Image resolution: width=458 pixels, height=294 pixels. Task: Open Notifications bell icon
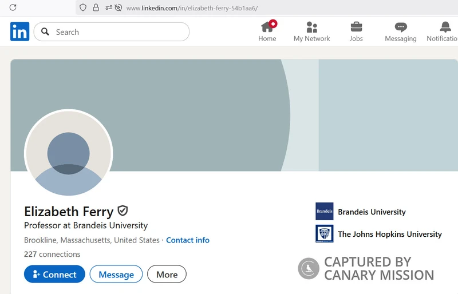pos(445,27)
